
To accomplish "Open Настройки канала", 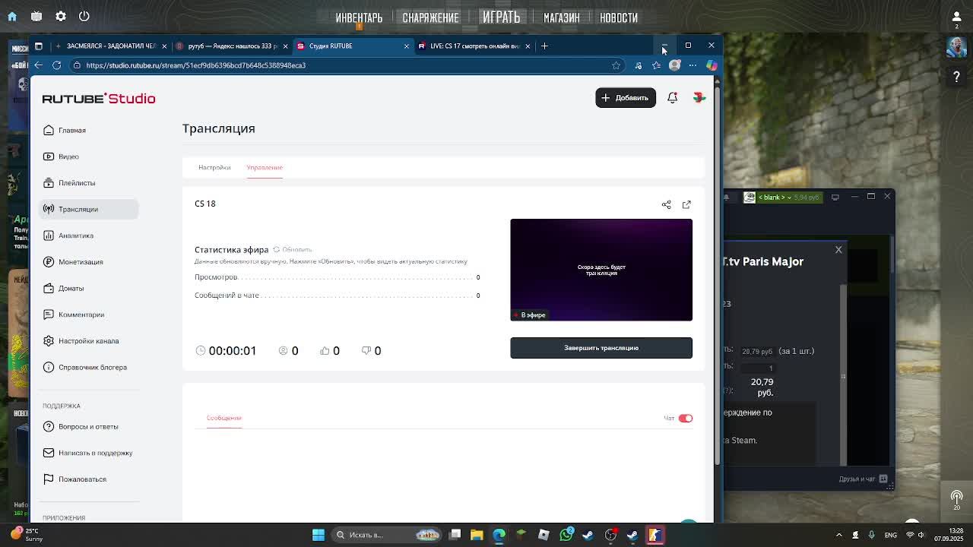I will (89, 341).
